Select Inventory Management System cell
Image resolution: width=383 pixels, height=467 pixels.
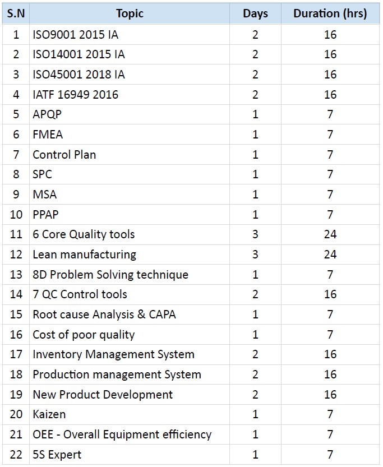click(x=130, y=354)
